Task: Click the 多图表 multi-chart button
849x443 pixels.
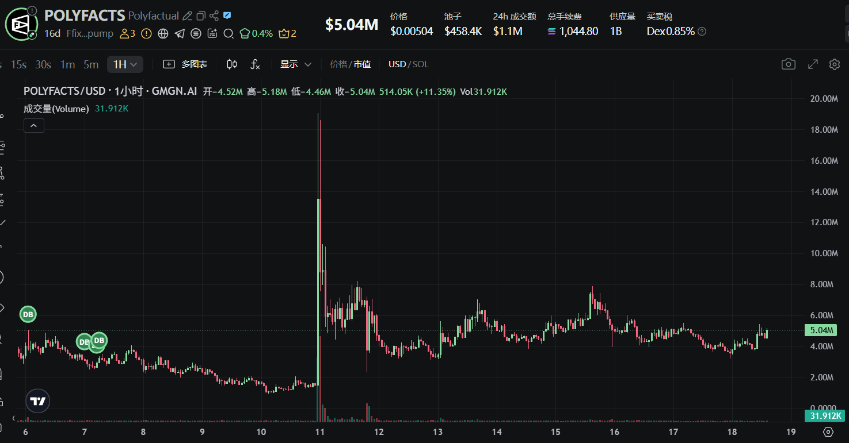Action: (x=185, y=64)
